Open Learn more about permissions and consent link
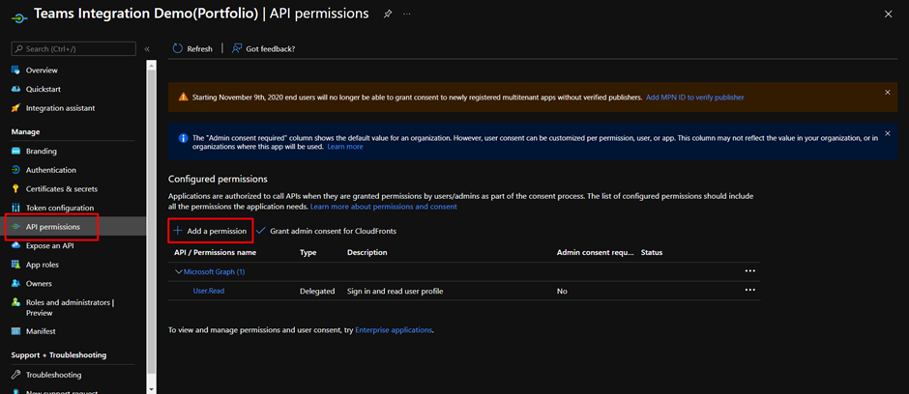Image resolution: width=909 pixels, height=394 pixels. tap(384, 206)
